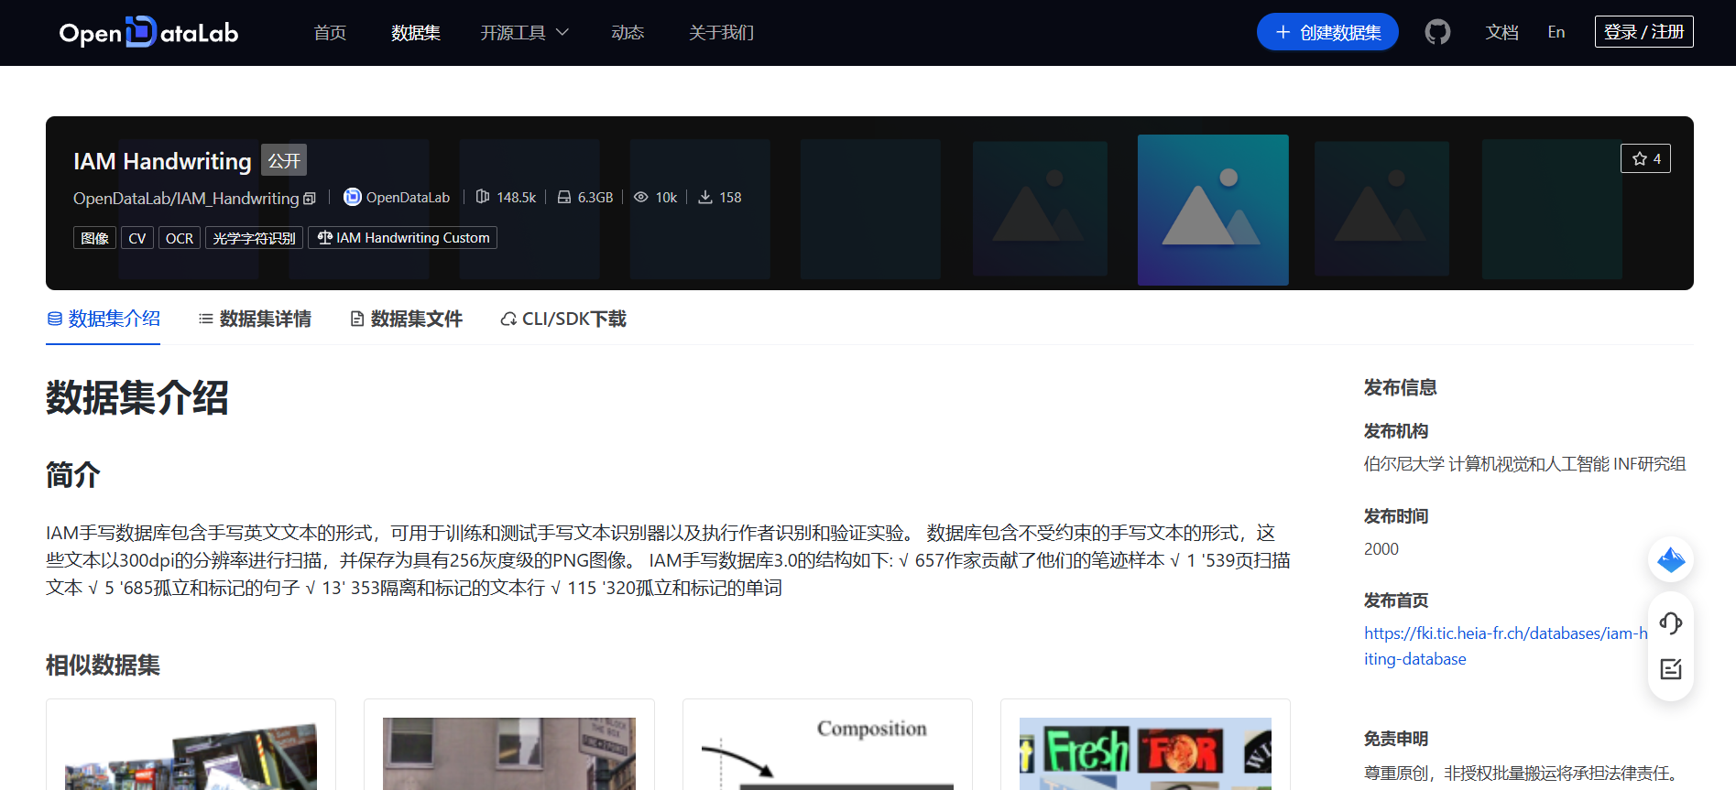Open the similar dataset thumbnail showing a building wall
This screenshot has height=790, width=1736.
pyautogui.click(x=509, y=753)
